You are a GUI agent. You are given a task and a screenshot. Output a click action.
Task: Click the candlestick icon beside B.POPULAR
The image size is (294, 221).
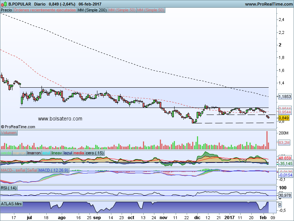coord(4,4)
